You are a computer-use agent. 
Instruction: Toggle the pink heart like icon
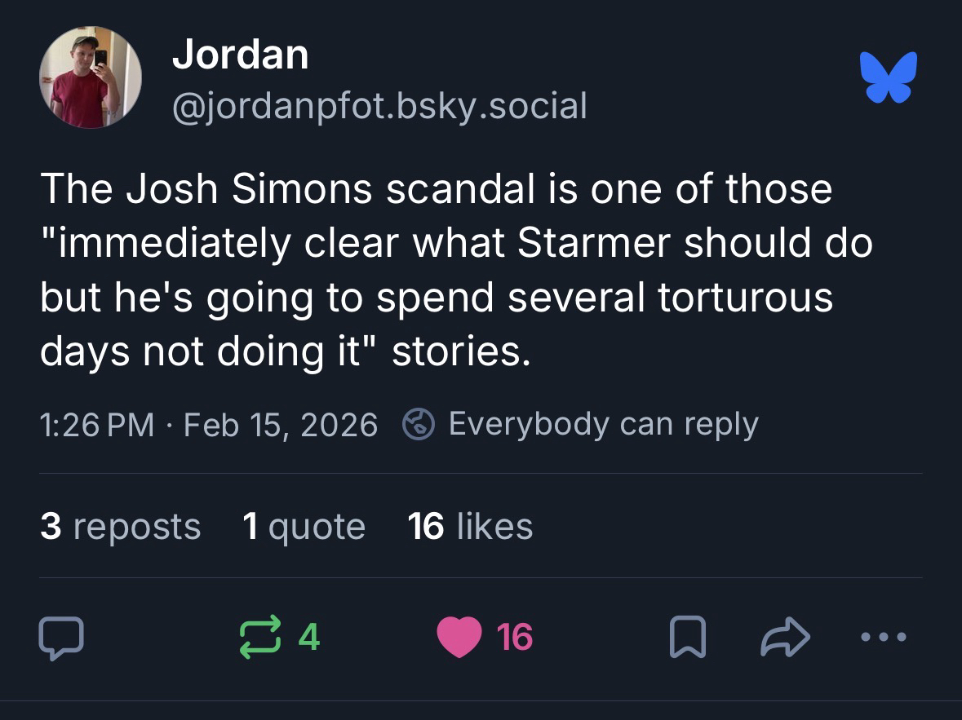[459, 637]
